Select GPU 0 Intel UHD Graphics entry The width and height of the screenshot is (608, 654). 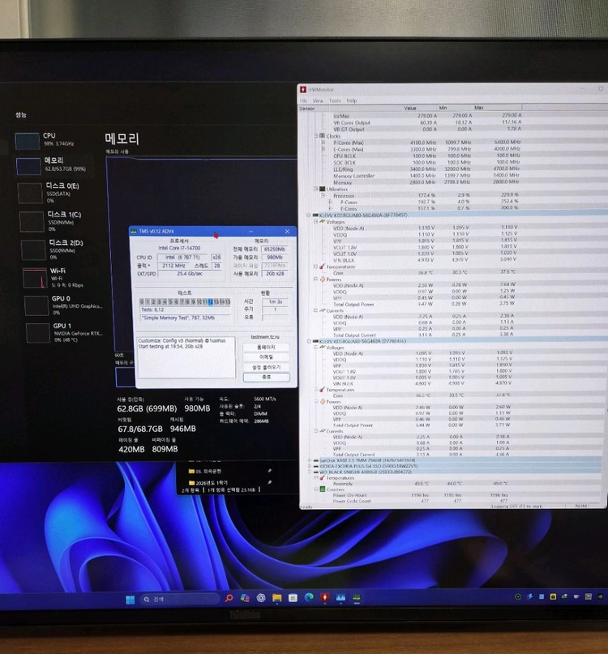63,306
